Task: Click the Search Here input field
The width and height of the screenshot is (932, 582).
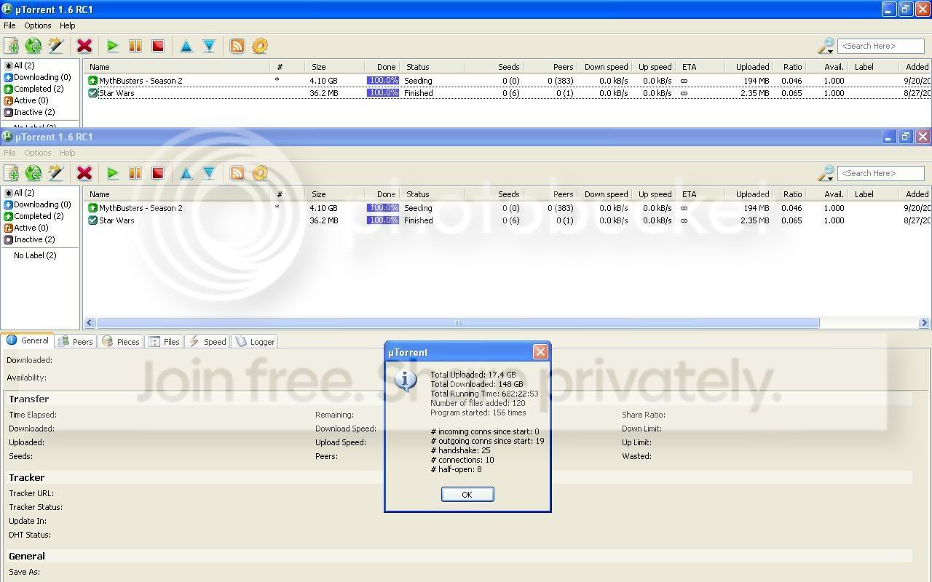Action: click(881, 173)
